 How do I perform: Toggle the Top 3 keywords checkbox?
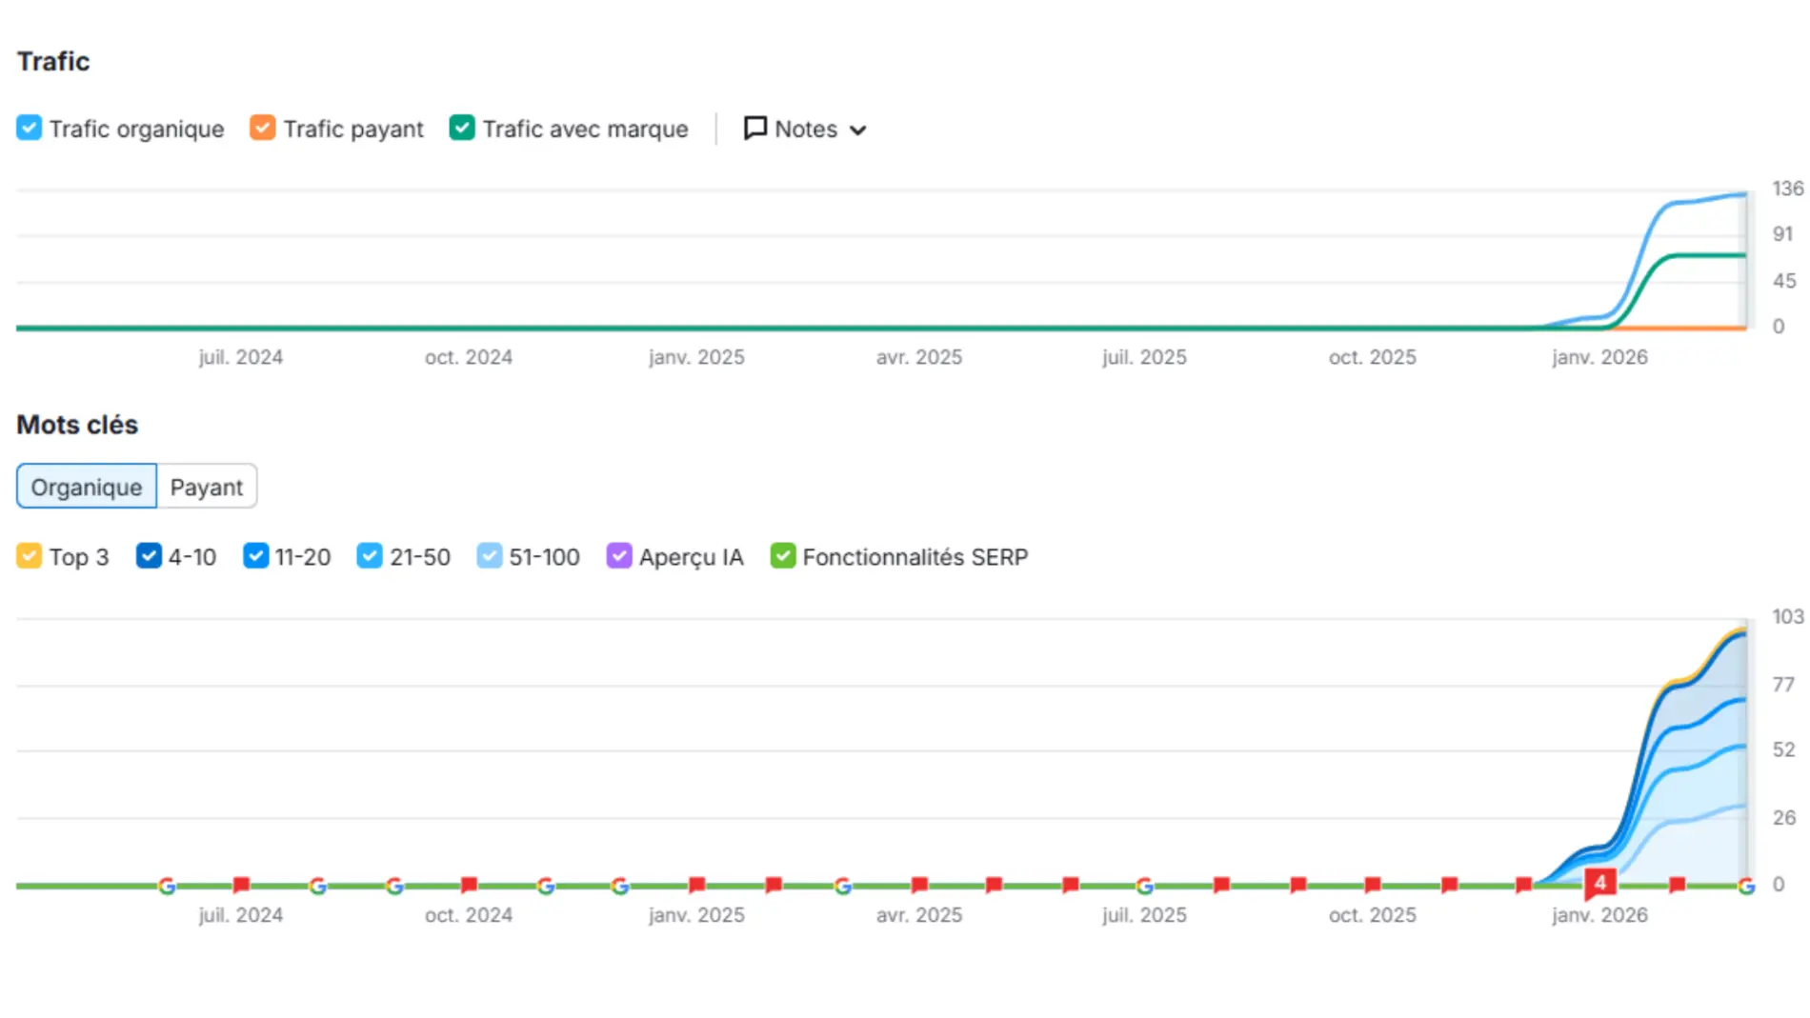(x=30, y=556)
